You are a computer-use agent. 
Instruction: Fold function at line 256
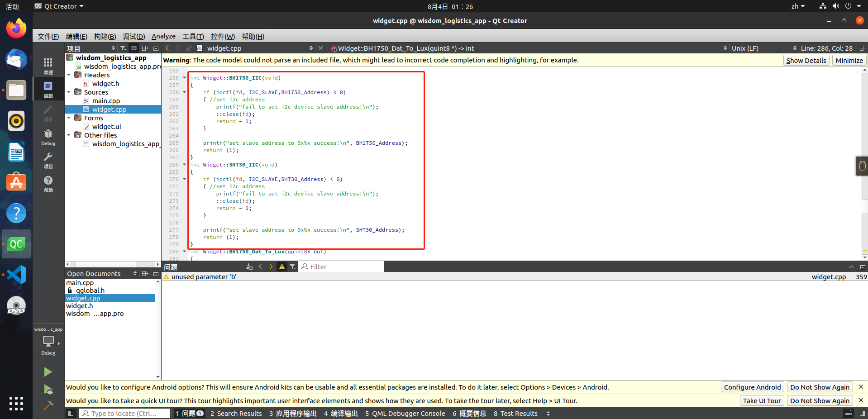(x=184, y=77)
